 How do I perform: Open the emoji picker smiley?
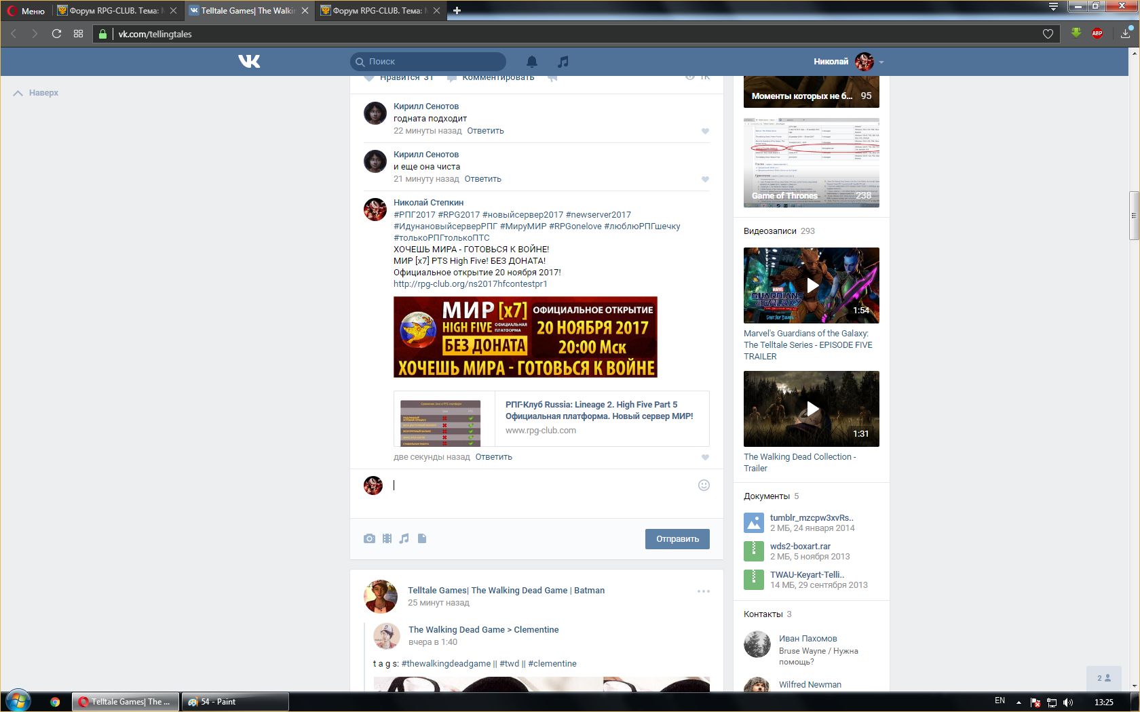pos(704,485)
